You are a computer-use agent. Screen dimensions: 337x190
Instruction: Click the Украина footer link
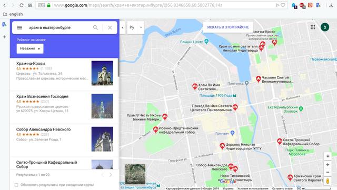coord(228,188)
